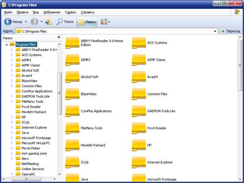Viewport: 244px width, 183px height.
Task: Open the Views mode icon menu
Action: click(x=104, y=22)
